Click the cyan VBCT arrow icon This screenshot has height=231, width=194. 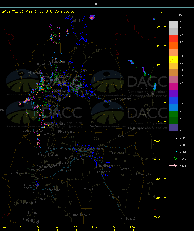click(x=173, y=152)
